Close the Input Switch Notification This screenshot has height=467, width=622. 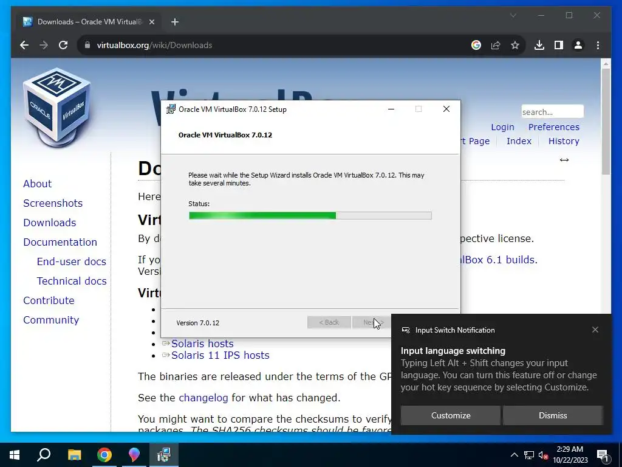[595, 330]
